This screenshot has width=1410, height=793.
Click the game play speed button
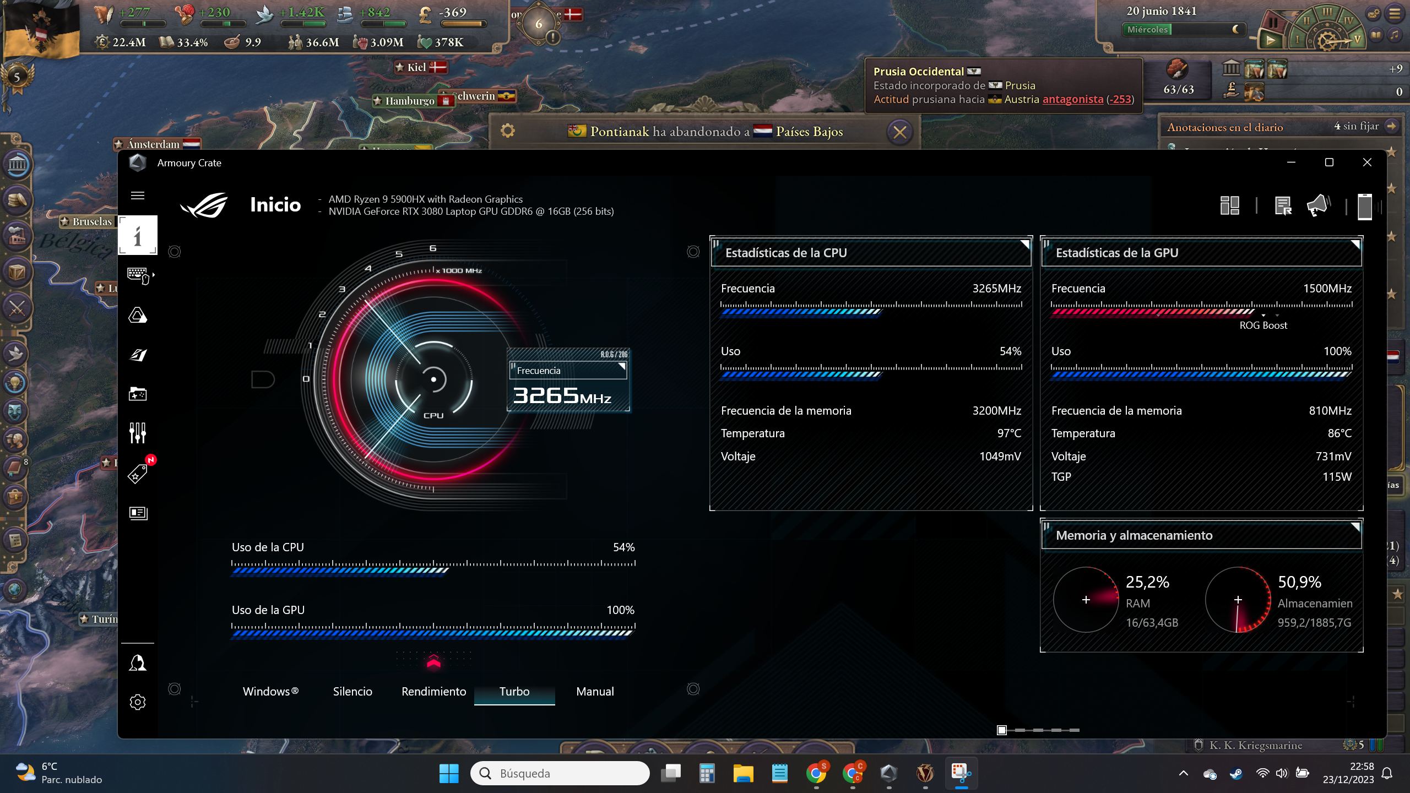pos(1270,40)
